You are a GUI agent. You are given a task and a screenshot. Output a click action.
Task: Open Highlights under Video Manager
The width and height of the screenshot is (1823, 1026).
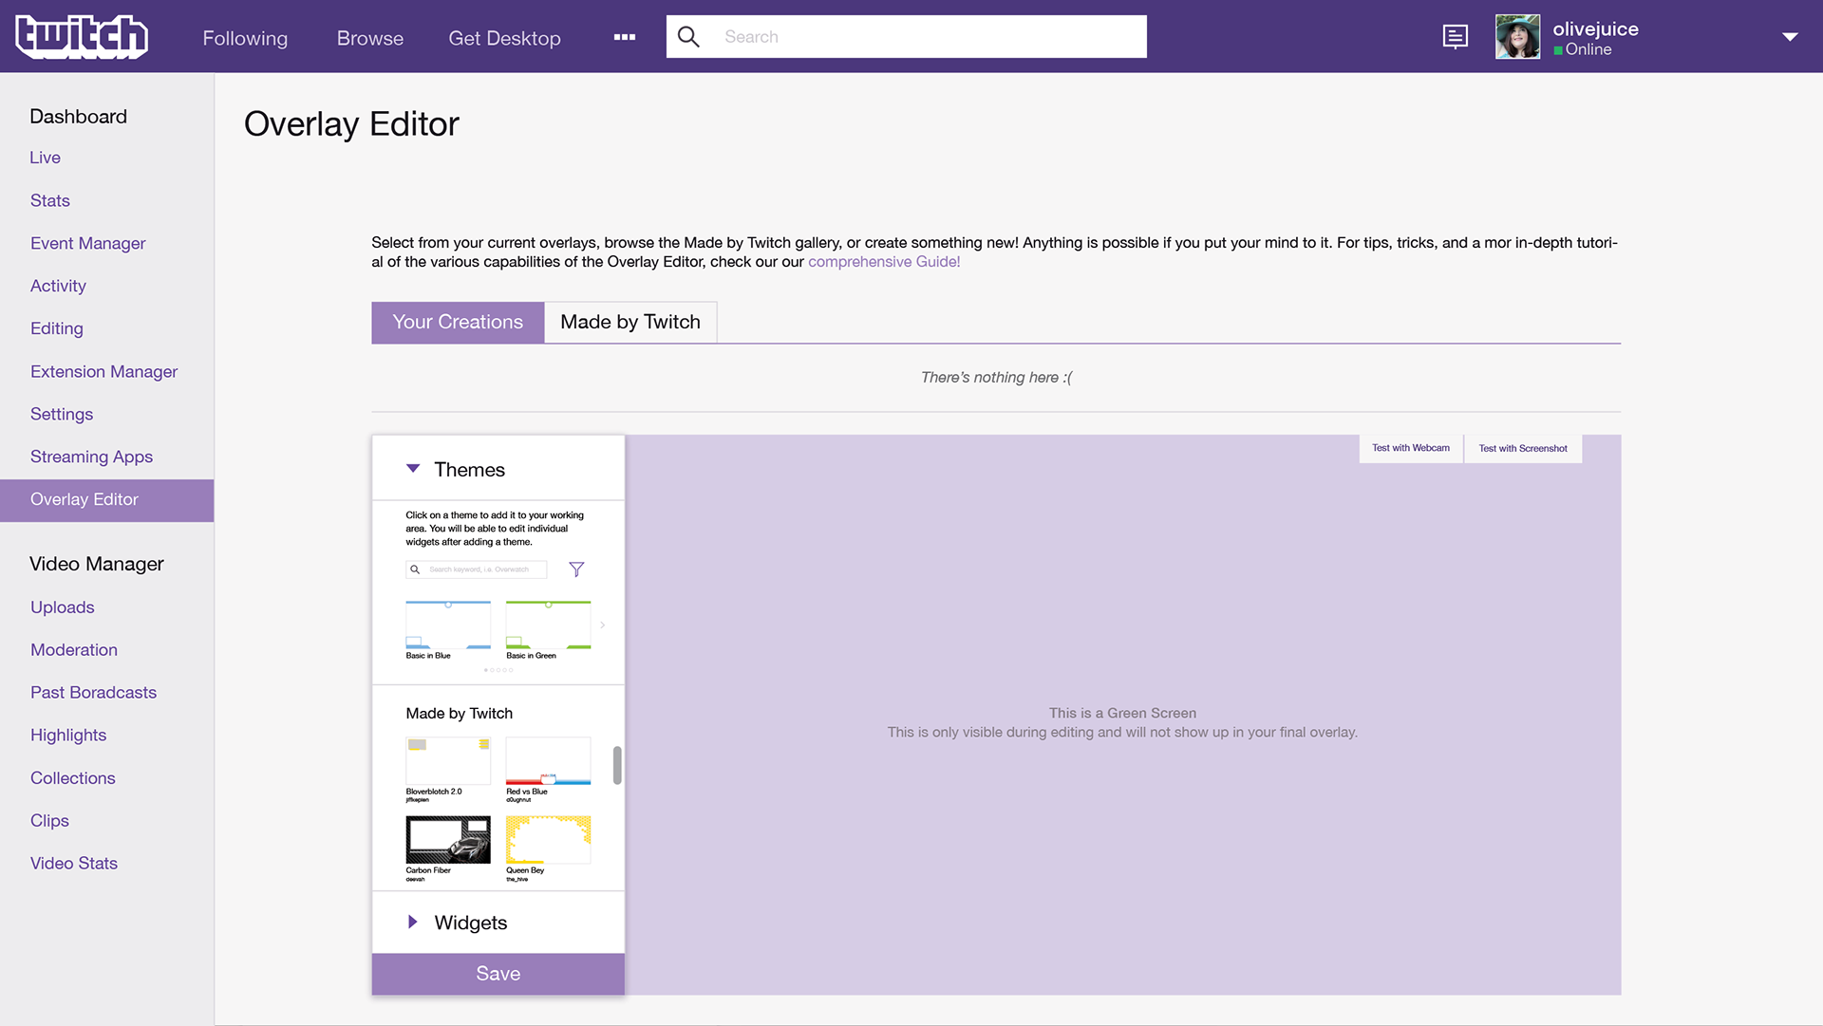pos(68,736)
